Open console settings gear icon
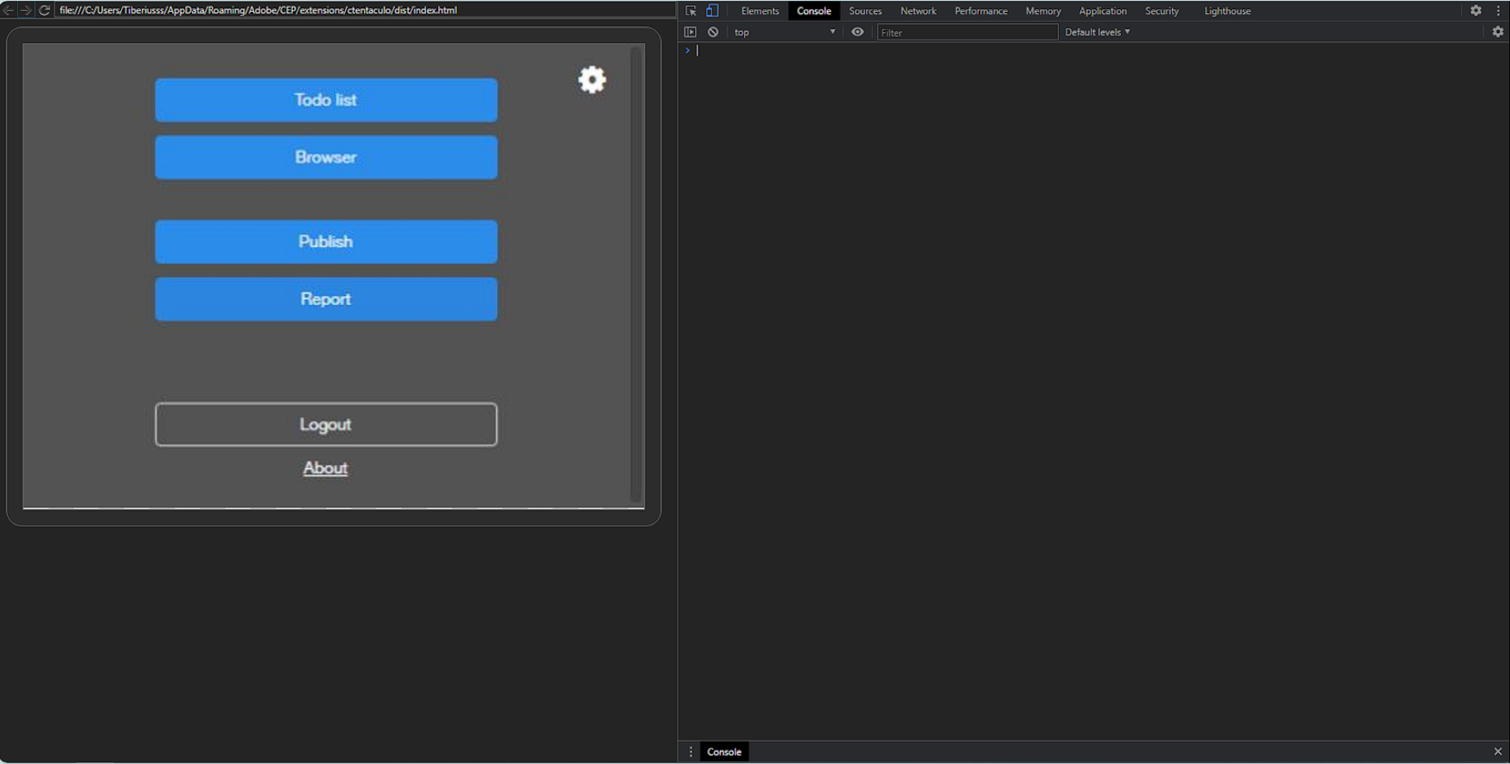 tap(1498, 32)
